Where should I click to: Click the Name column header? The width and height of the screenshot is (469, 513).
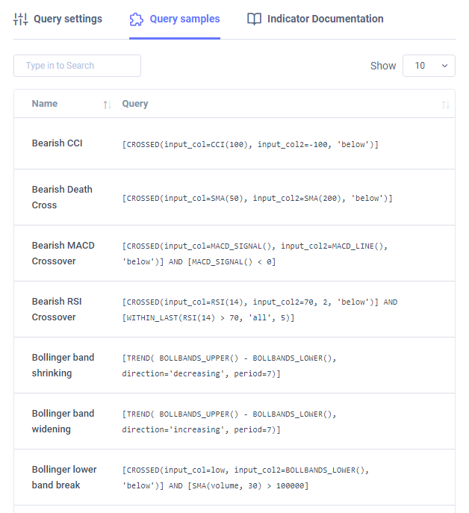(x=45, y=104)
